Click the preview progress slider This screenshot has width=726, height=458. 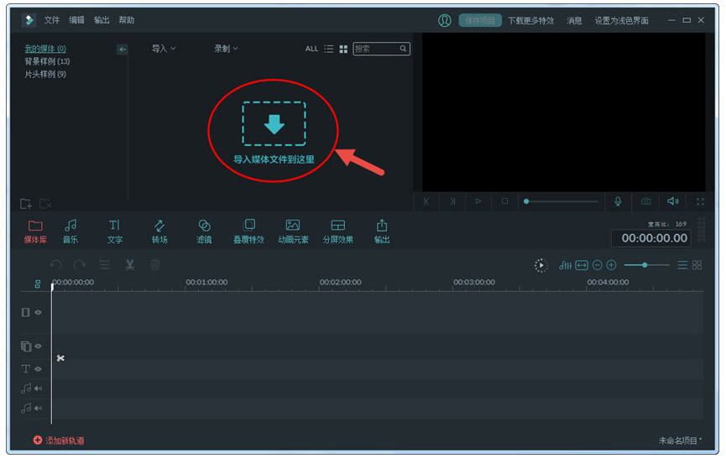pos(561,201)
